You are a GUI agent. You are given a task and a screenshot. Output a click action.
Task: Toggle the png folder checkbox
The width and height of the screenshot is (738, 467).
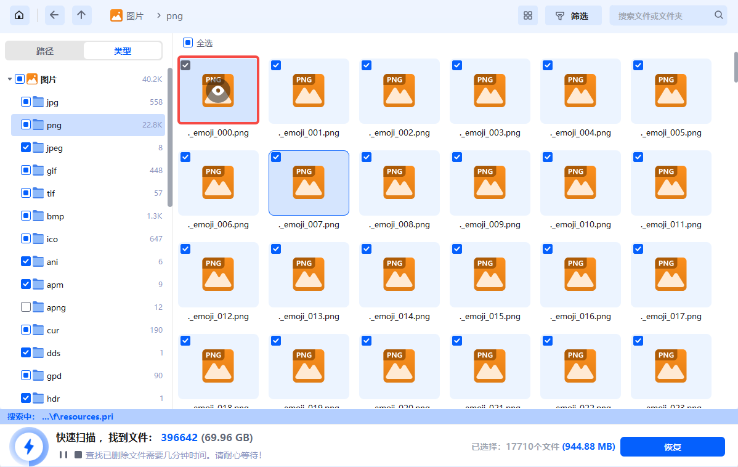[26, 124]
